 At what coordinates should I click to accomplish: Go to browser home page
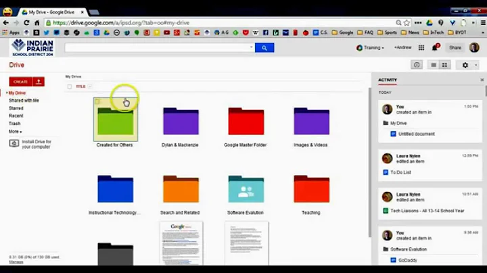(x=37, y=23)
